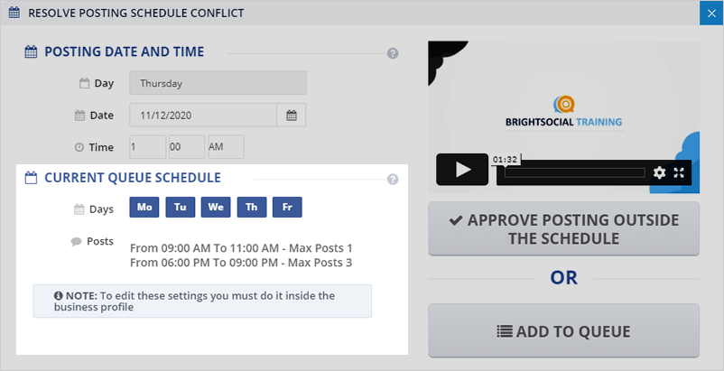Toggle the We day button
Image resolution: width=724 pixels, height=371 pixels.
pos(216,208)
